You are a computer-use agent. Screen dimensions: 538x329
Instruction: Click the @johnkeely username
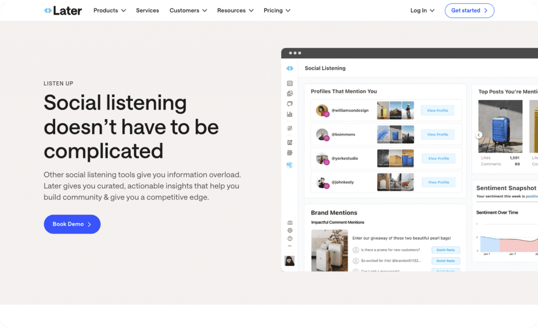click(343, 182)
